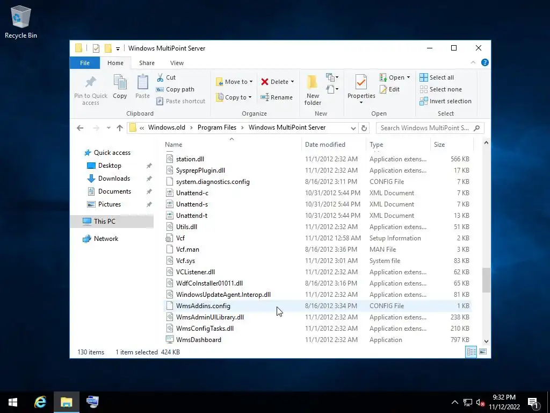Viewport: 550px width, 413px height.
Task: Click the clock showing 9:32 PM
Action: click(x=504, y=397)
